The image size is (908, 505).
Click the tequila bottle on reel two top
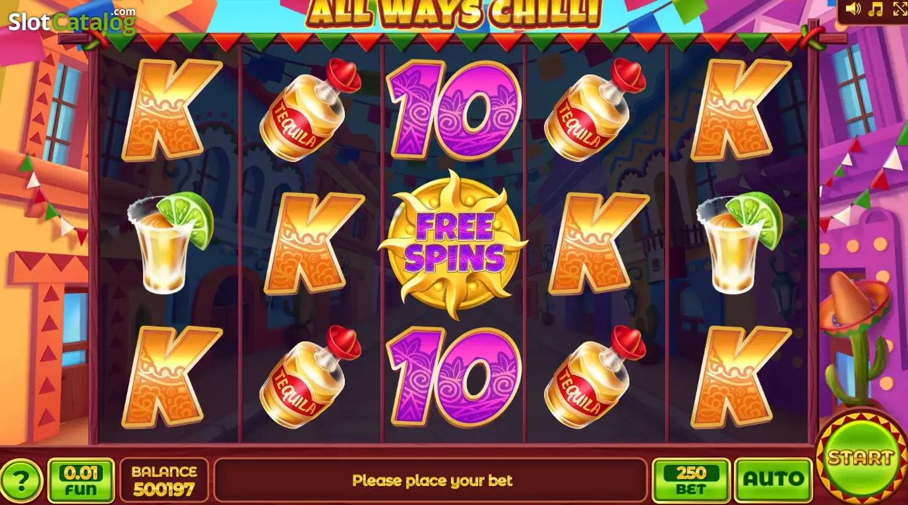(x=311, y=111)
